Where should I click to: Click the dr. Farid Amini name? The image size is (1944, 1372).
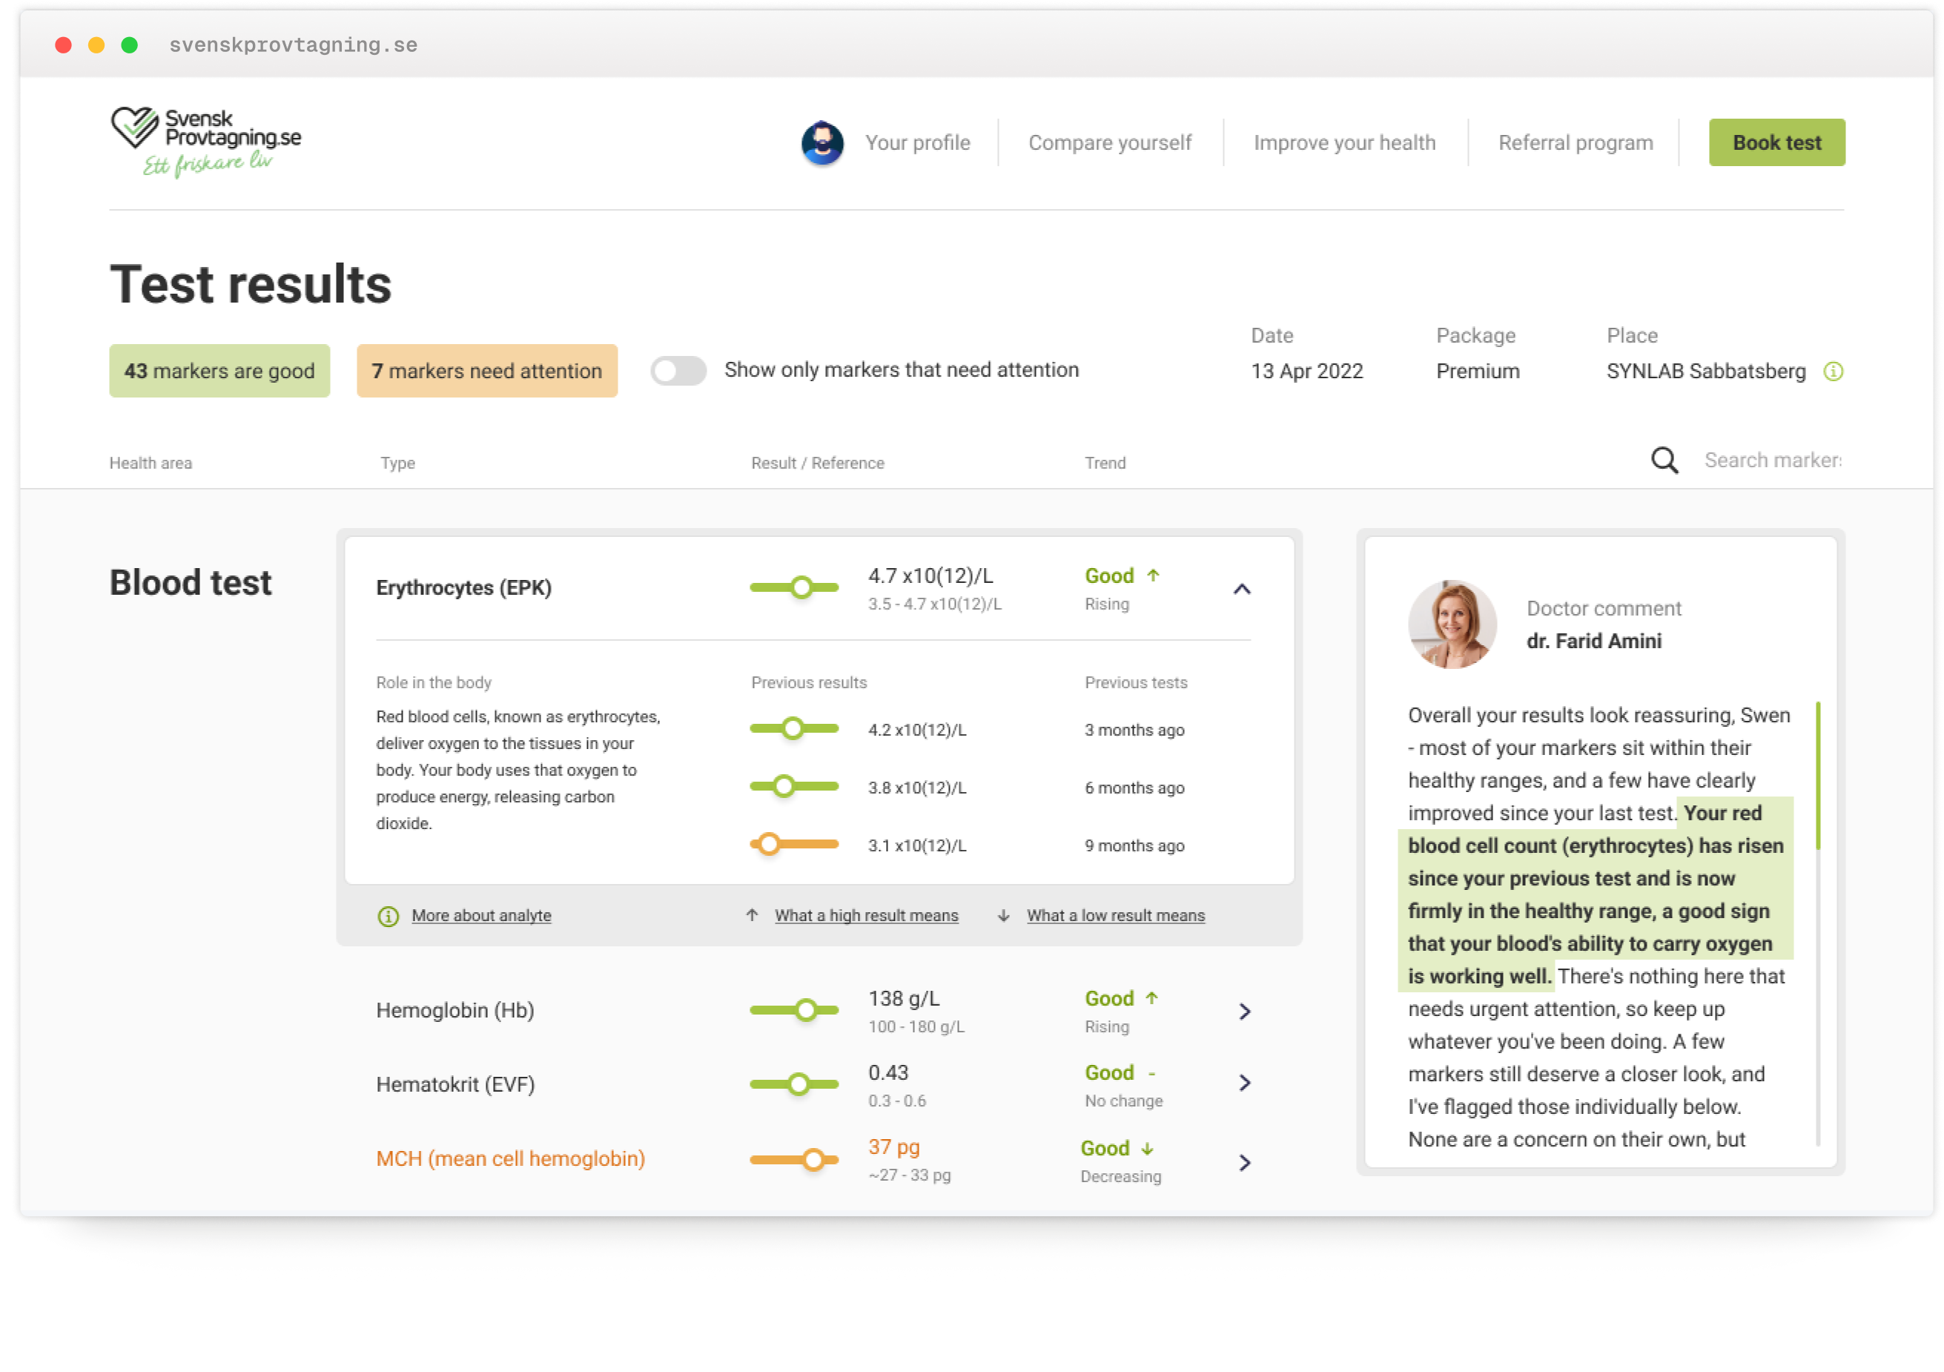1594,642
